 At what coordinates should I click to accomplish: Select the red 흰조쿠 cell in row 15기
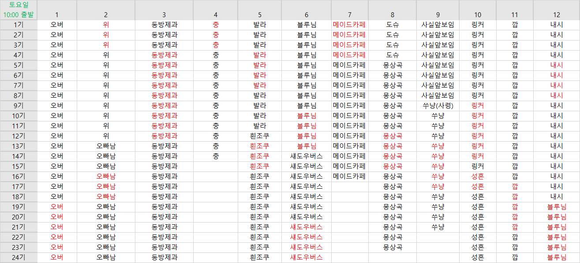pyautogui.click(x=260, y=166)
